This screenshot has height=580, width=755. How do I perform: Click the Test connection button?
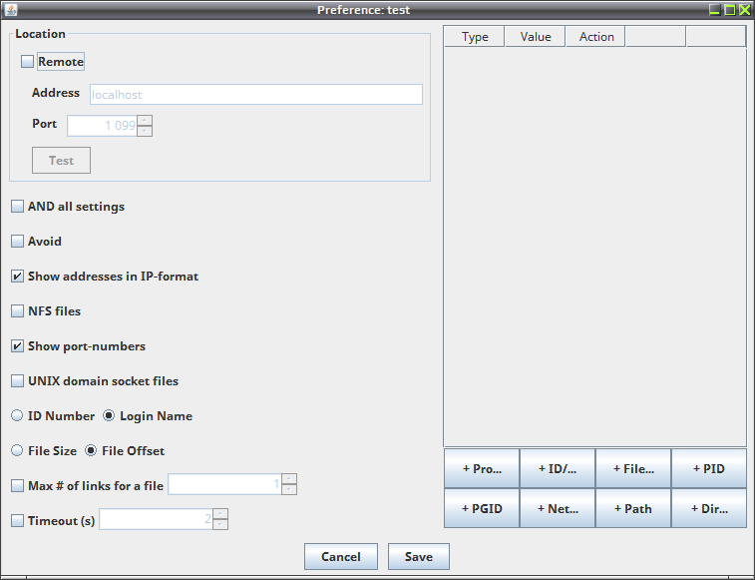61,160
